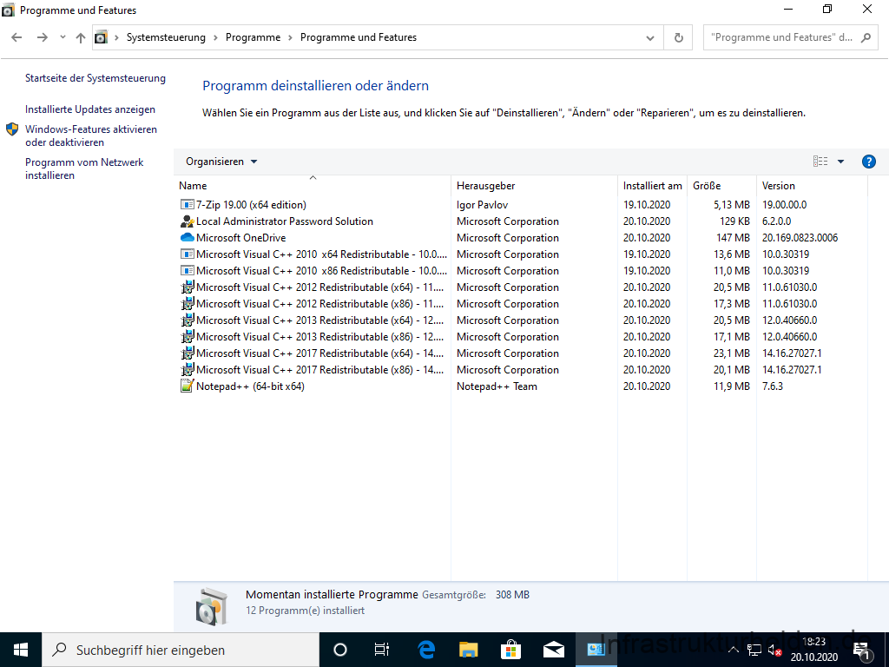Select the Microsoft OneDrive row name
889x667 pixels.
click(x=241, y=238)
